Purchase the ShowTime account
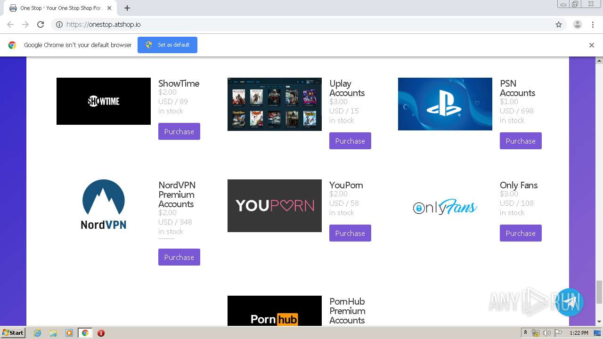The width and height of the screenshot is (603, 339). tap(179, 131)
